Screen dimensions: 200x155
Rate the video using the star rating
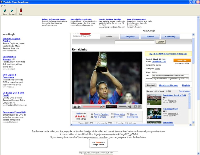point(81,116)
